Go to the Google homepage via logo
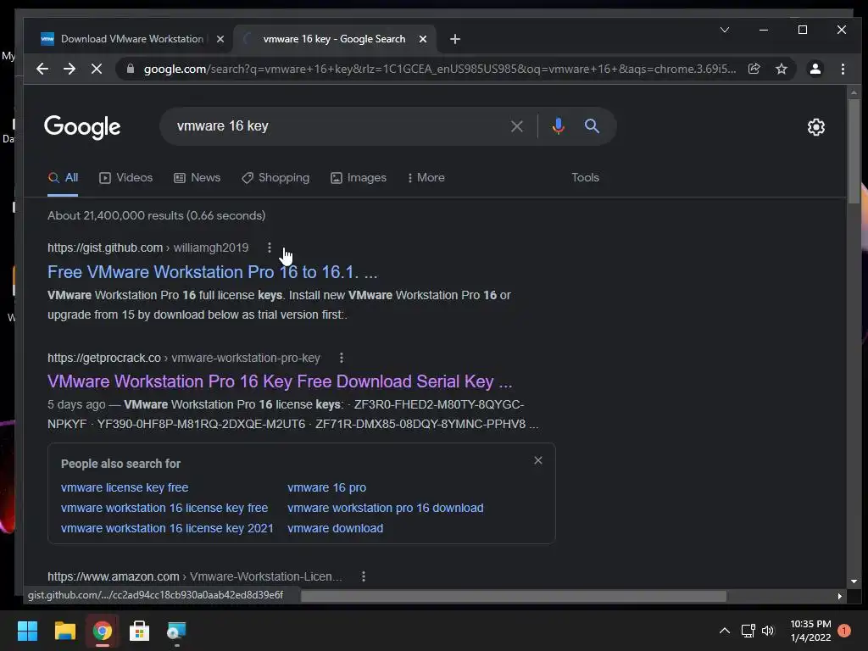 (x=82, y=127)
